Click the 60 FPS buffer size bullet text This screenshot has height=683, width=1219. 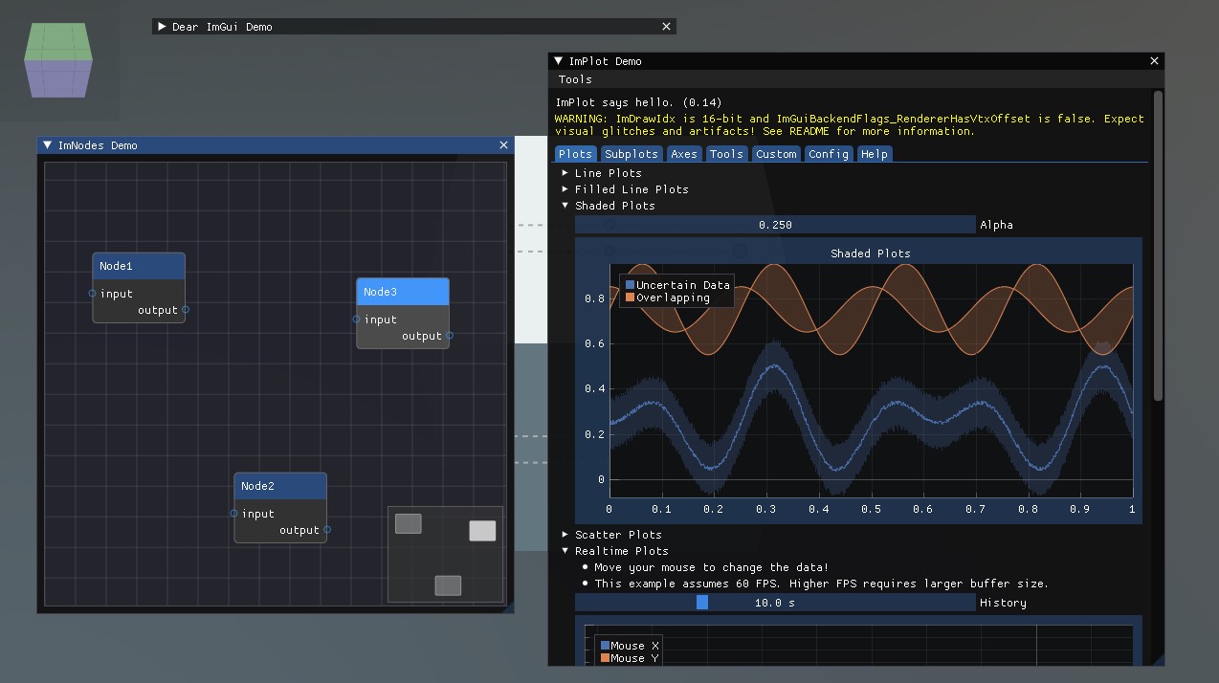(822, 584)
